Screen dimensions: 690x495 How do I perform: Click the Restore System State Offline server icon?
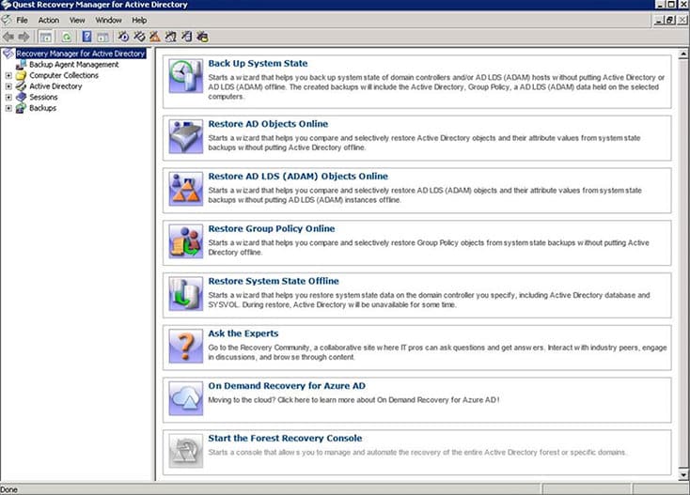186,294
